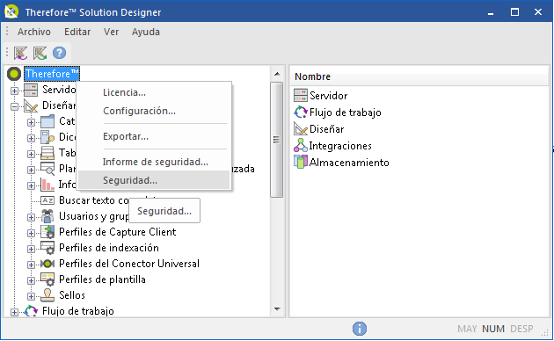Click MAY indicator in status bar
Screen dimensions: 554x341
click(467, 329)
